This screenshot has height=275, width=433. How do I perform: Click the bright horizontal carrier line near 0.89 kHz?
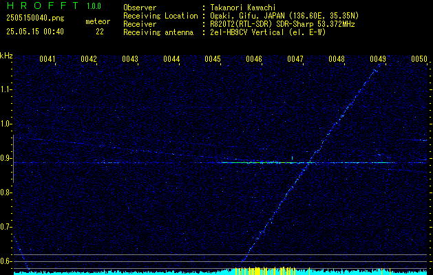(220, 163)
